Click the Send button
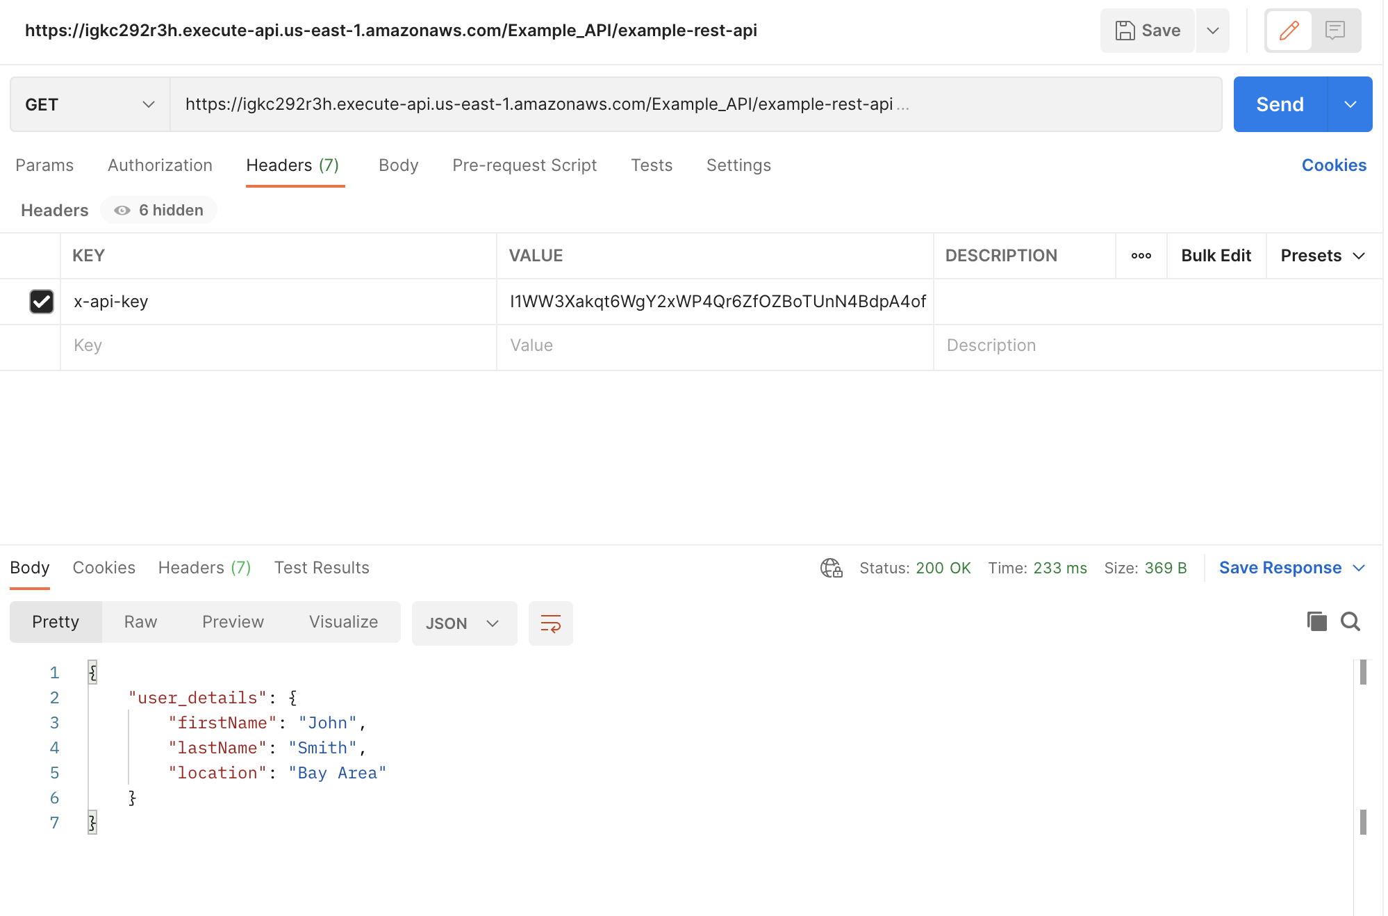This screenshot has height=916, width=1388. [1280, 104]
